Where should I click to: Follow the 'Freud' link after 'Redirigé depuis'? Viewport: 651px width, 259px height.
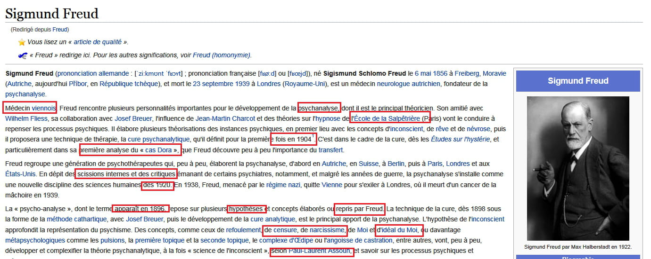[x=60, y=29]
